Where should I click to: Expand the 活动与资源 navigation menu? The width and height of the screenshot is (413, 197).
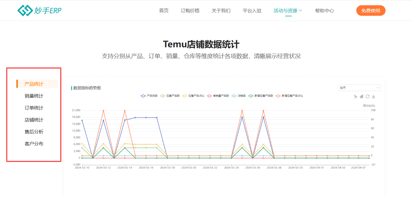coord(288,11)
